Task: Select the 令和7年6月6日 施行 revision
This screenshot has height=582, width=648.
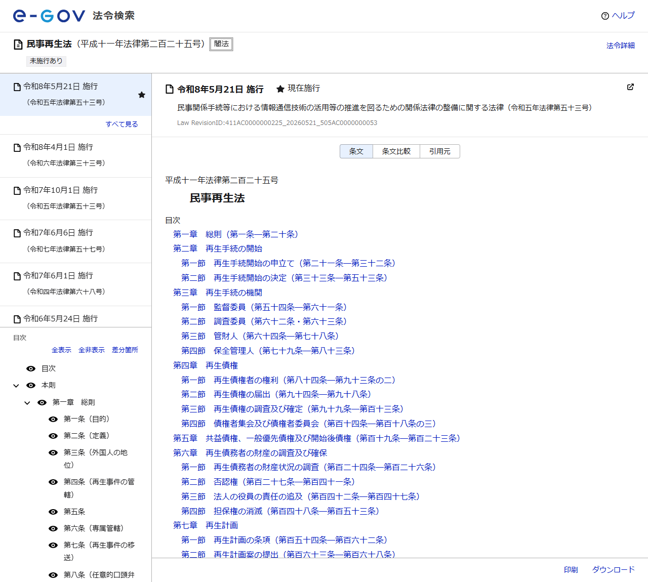Action: 76,241
